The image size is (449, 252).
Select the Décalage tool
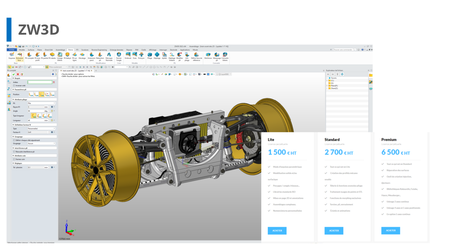click(82, 56)
